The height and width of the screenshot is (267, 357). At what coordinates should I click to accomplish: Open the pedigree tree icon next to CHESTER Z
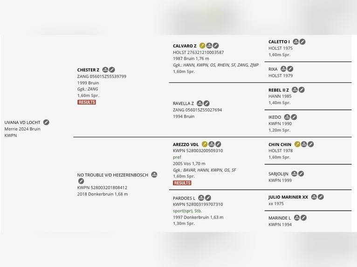click(105, 70)
